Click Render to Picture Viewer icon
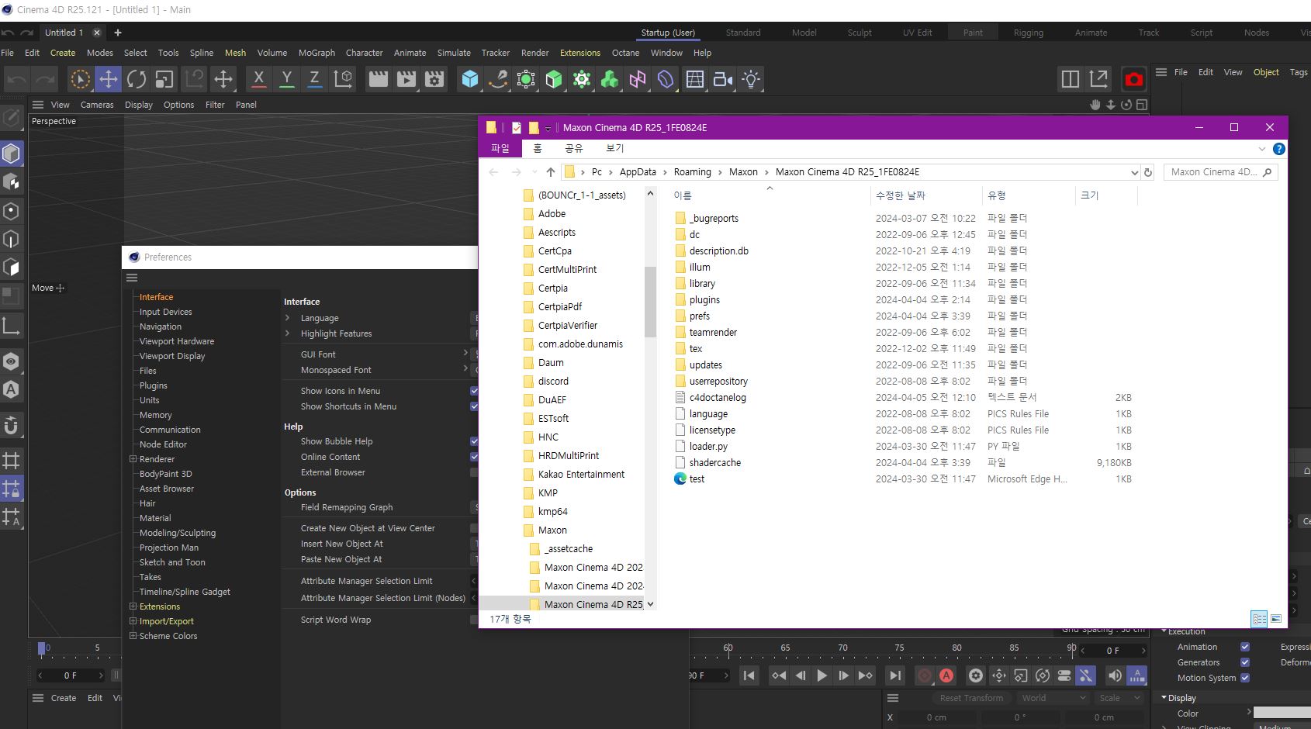Image resolution: width=1311 pixels, height=729 pixels. pos(406,79)
